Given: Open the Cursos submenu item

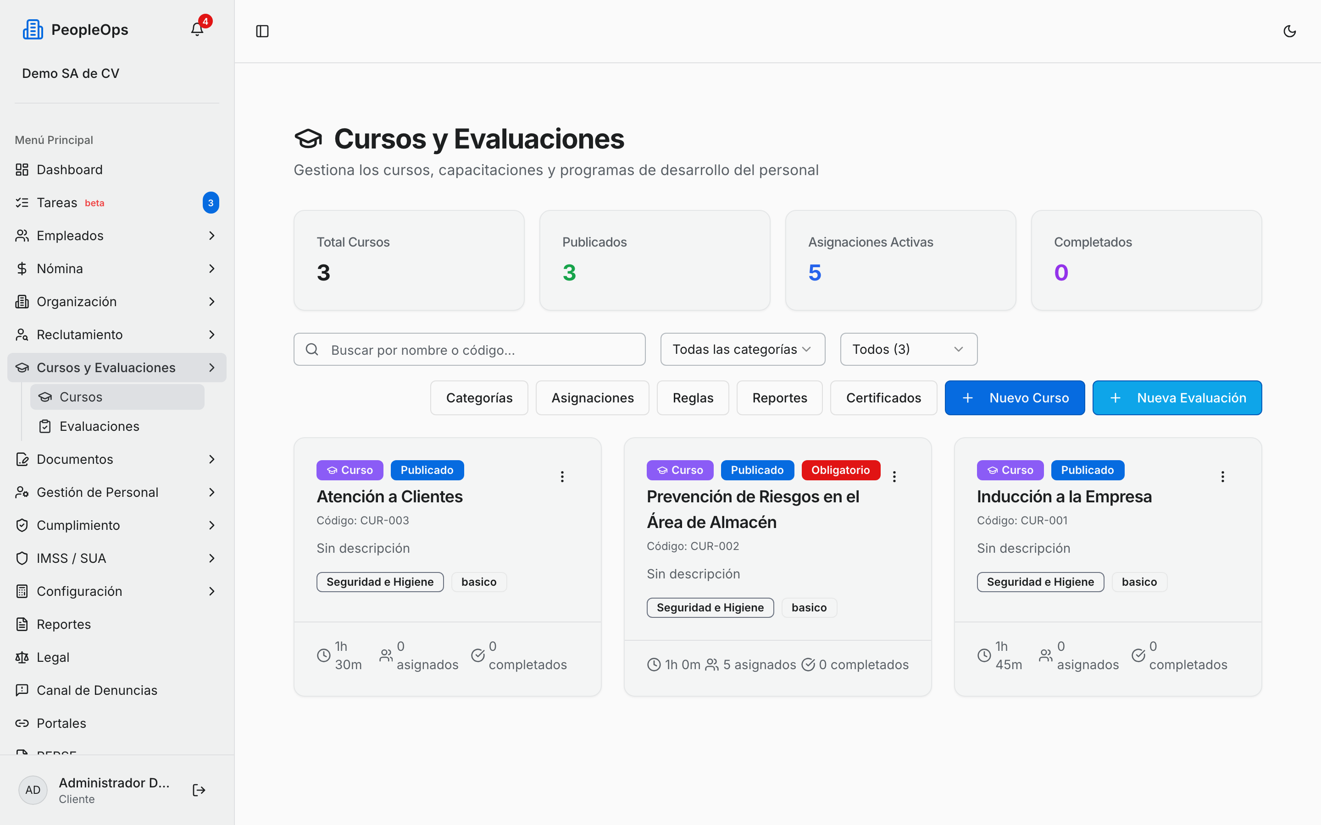Looking at the screenshot, I should click(117, 396).
